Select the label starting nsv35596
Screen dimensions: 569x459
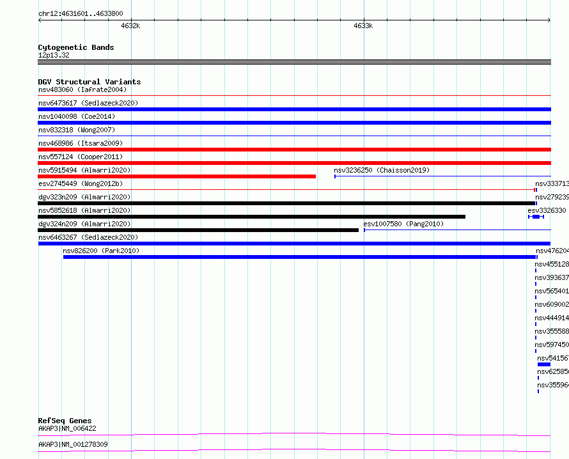pos(553,385)
